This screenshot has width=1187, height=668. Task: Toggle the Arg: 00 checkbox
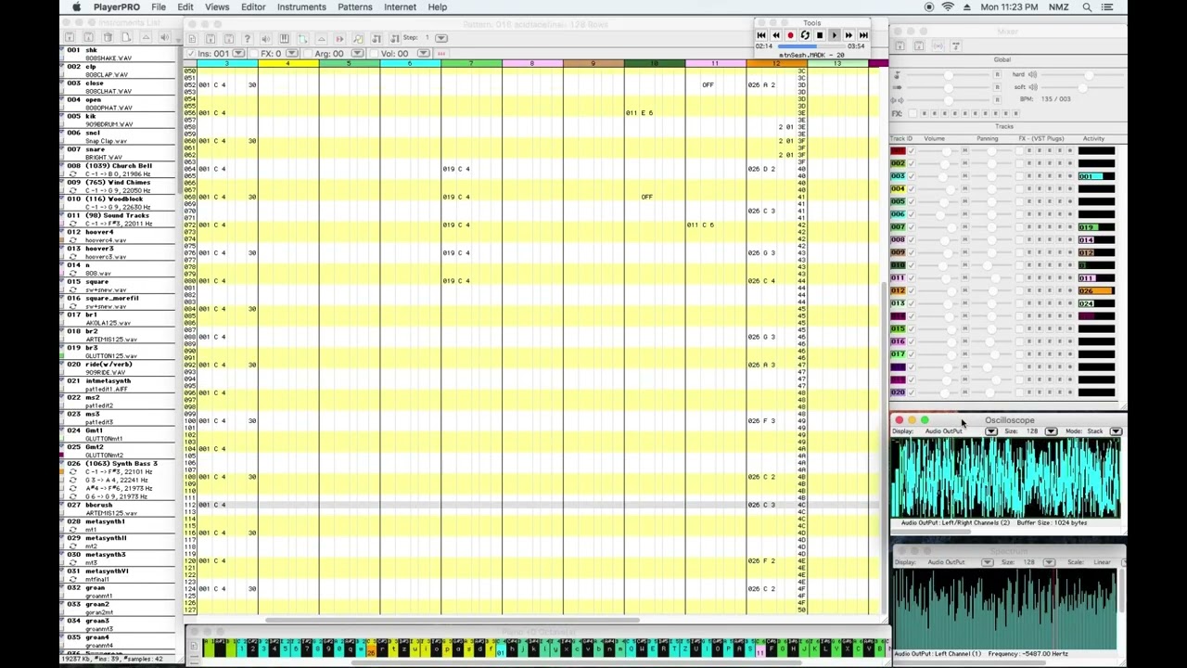pyautogui.click(x=308, y=54)
